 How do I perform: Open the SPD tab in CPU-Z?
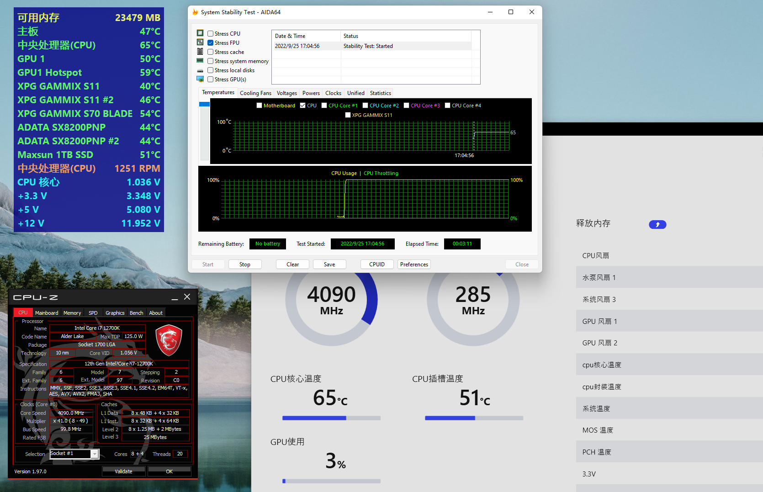(93, 313)
